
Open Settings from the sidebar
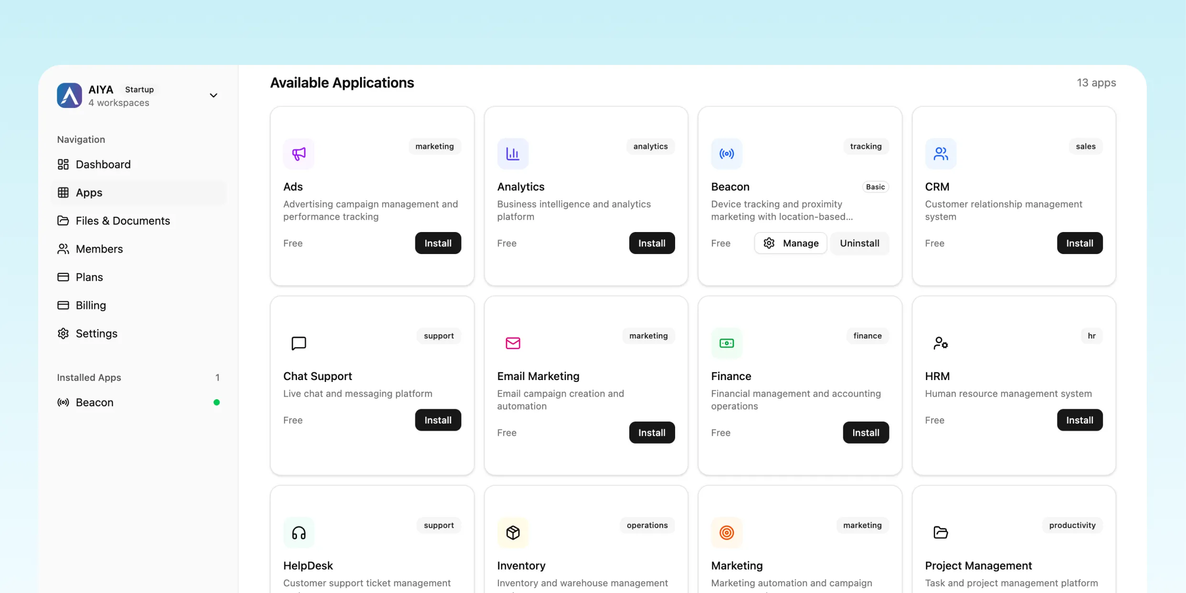96,333
